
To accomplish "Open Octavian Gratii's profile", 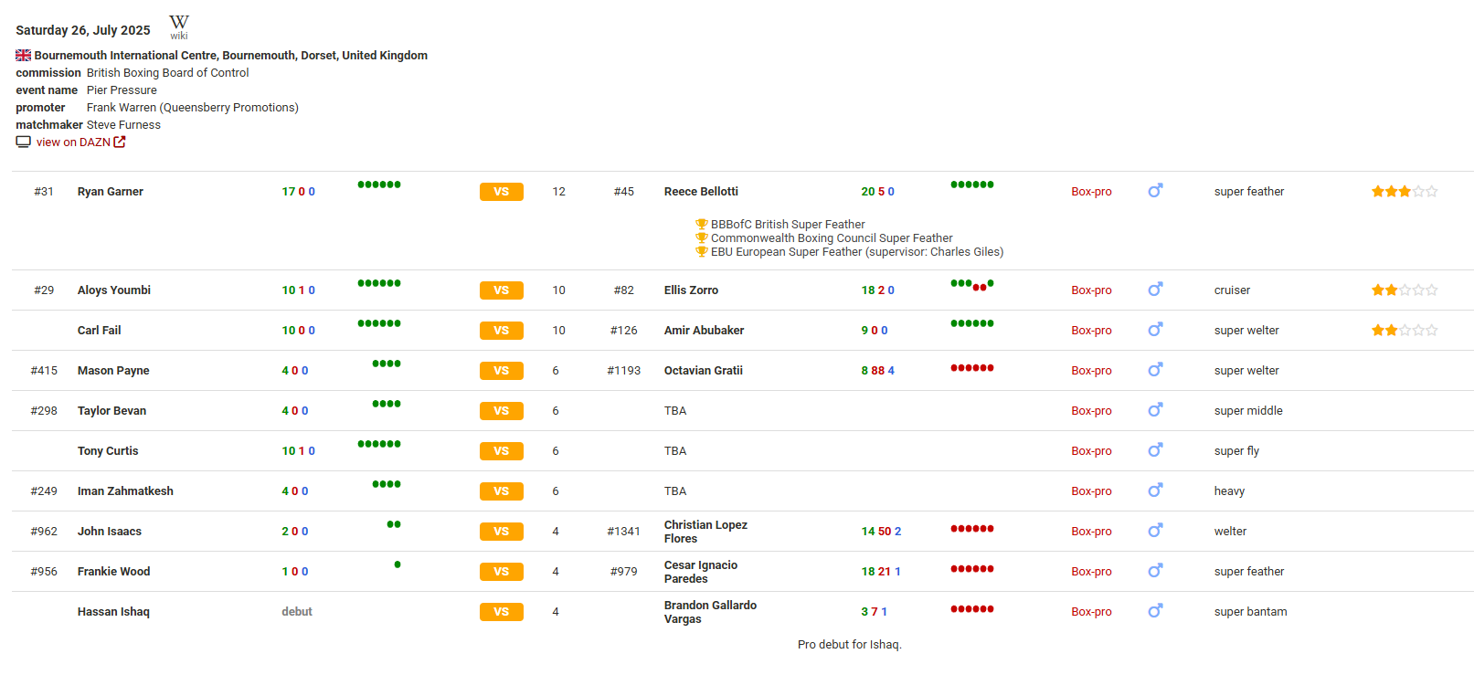I will click(x=704, y=371).
